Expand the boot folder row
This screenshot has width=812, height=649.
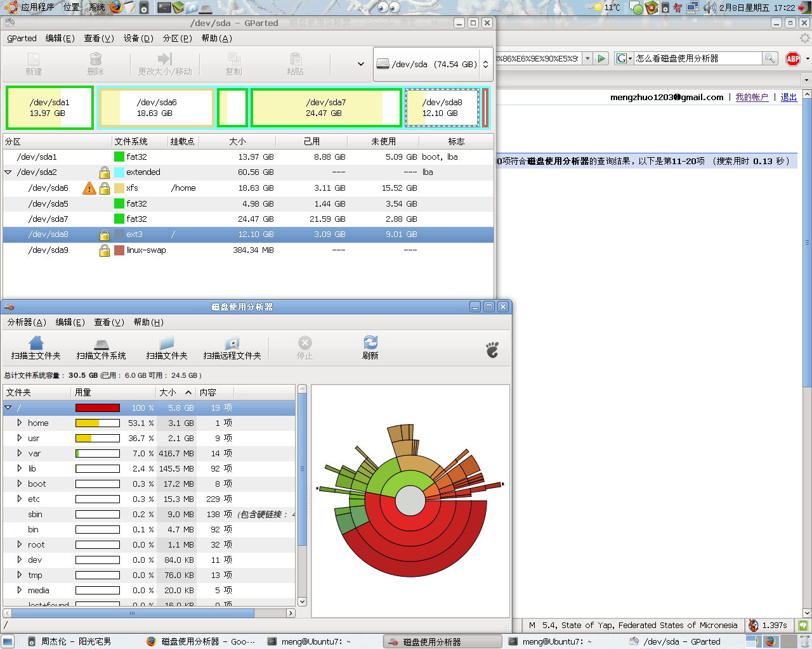click(20, 484)
